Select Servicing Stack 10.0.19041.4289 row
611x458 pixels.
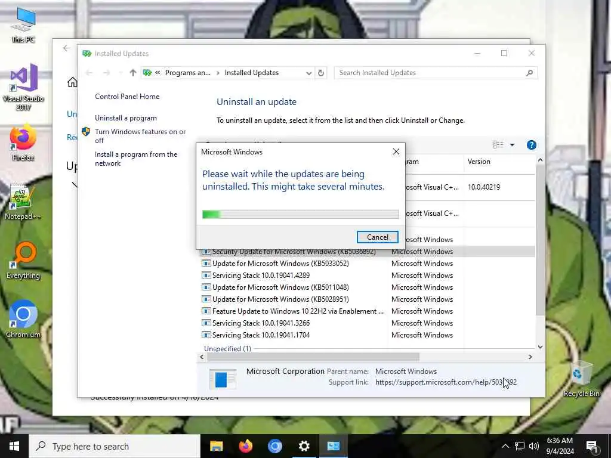pos(368,276)
